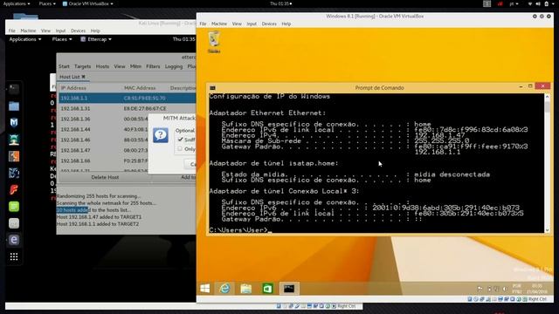Click the 'Host 192.168.1.47 added to TARGET1' log line

click(99, 217)
